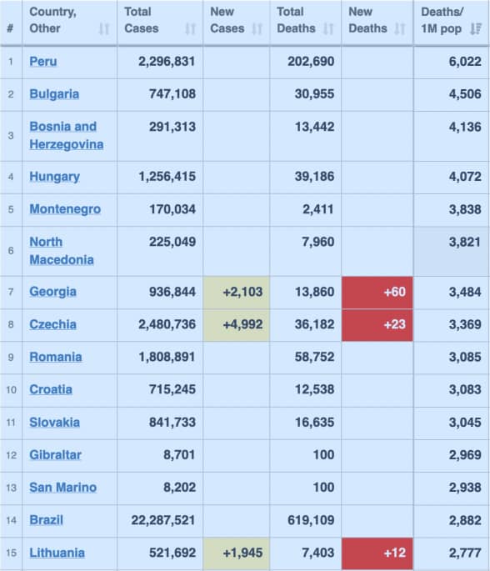The image size is (490, 571).
Task: Open the Brazil country link
Action: tap(46, 520)
